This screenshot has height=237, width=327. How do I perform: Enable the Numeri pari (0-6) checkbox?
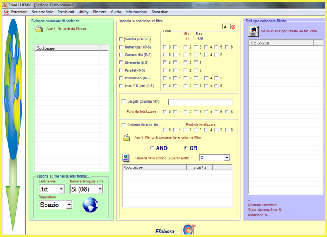tap(121, 47)
